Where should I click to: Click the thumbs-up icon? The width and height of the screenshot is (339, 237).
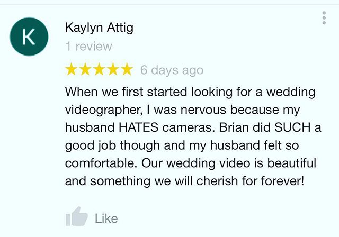tap(77, 216)
